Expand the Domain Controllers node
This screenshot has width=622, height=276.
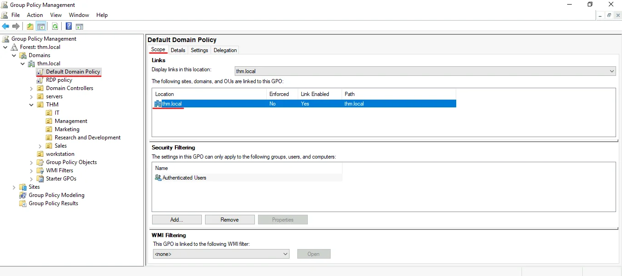(32, 88)
